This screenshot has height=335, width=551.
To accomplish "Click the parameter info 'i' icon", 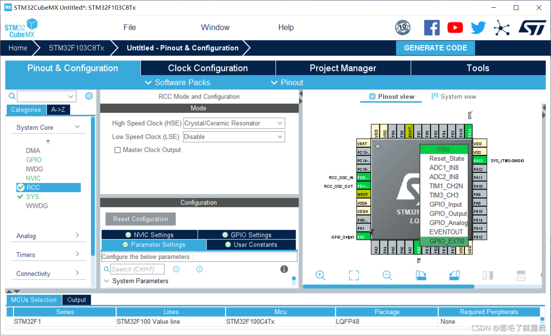I will click(x=284, y=269).
